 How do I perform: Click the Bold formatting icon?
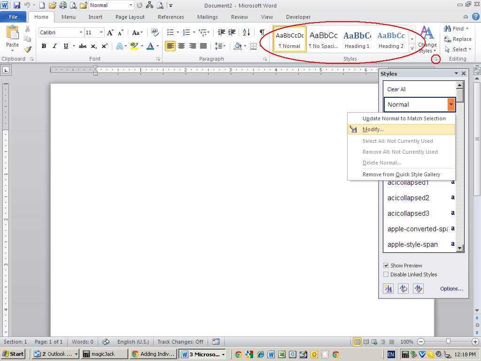44,46
